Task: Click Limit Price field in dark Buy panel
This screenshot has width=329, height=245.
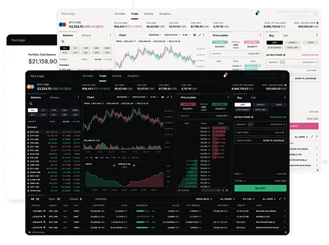Action: (261, 132)
